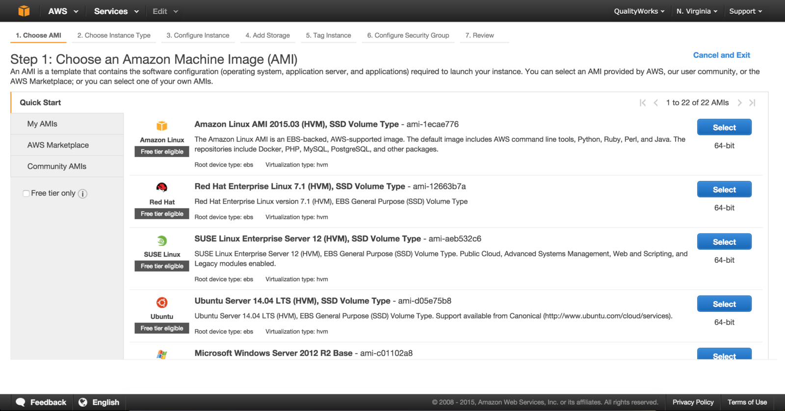Open Community AMIs in sidebar
This screenshot has width=785, height=411.
pyautogui.click(x=67, y=166)
